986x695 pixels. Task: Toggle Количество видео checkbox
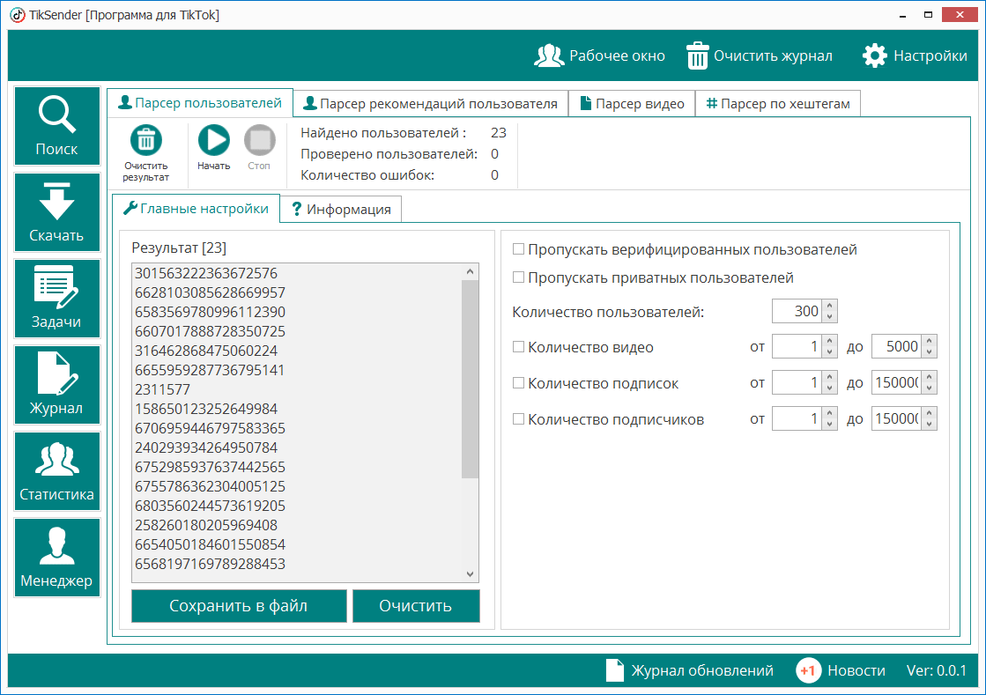(x=518, y=347)
